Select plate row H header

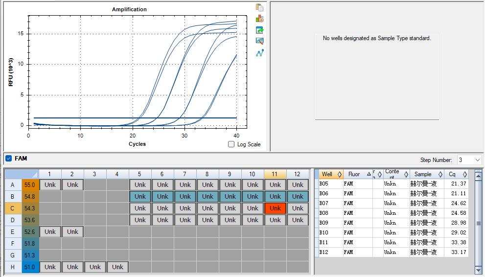[13, 267]
